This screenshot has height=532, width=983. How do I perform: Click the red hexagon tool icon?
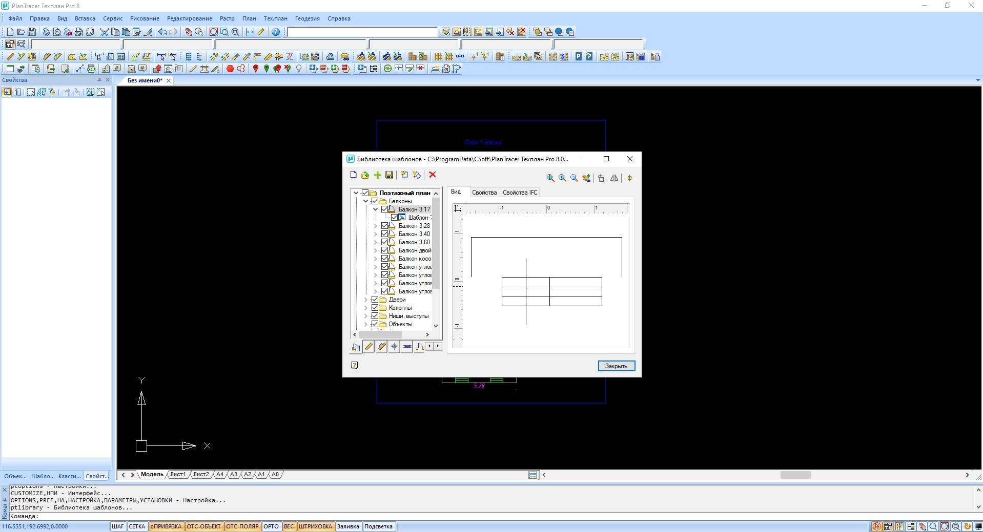tap(230, 69)
